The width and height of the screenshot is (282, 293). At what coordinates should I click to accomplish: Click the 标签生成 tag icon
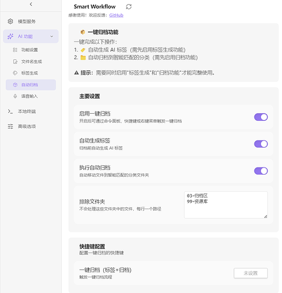(15, 73)
